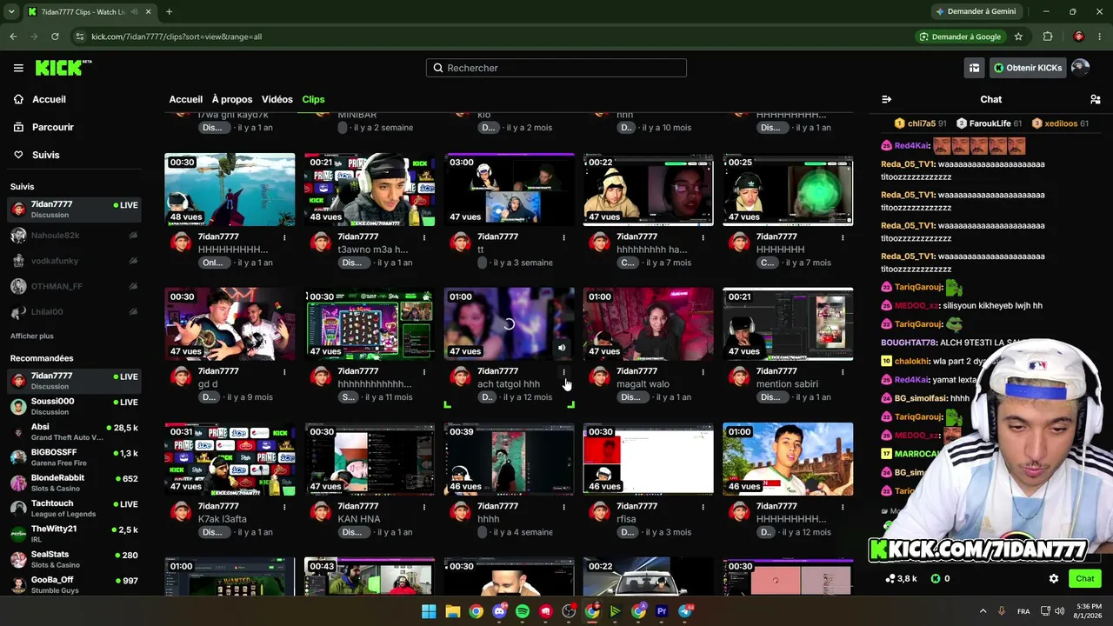This screenshot has height=626, width=1113.
Task: Collapse the chat panel with arrow icon
Action: click(x=886, y=99)
